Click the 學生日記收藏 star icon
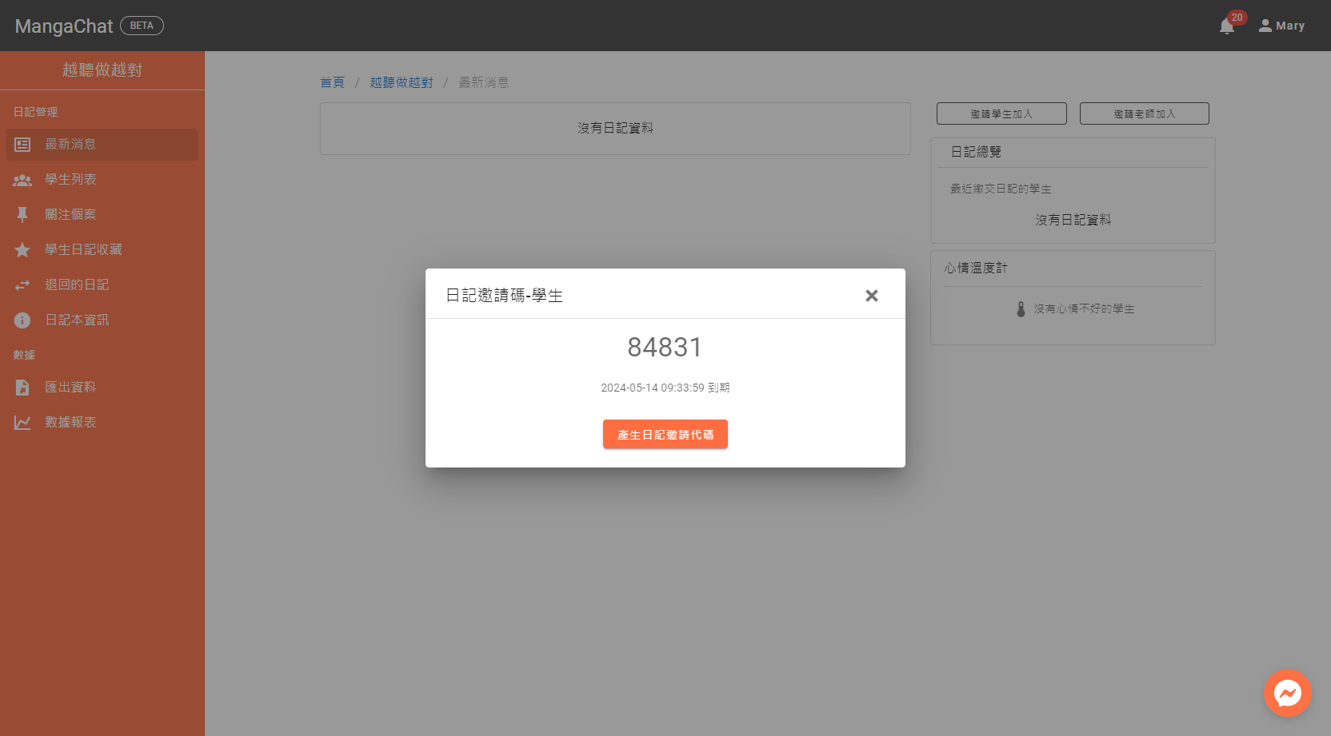 tap(22, 250)
